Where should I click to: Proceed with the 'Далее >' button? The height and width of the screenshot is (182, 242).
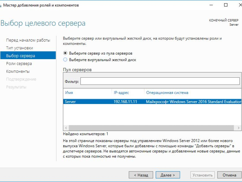[168, 175]
